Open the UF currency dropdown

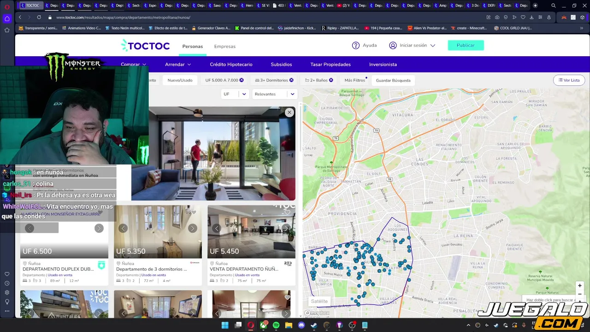tap(235, 94)
